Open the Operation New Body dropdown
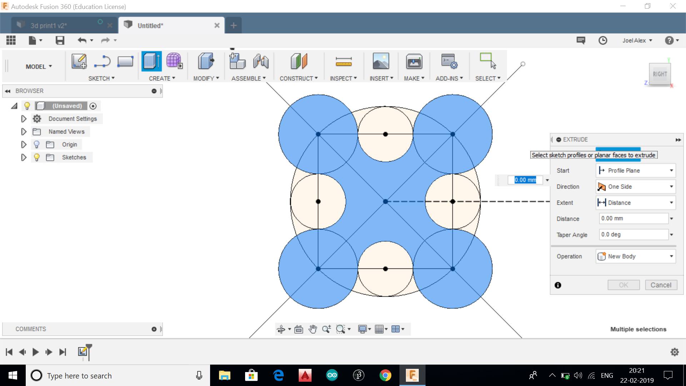686x386 pixels. tap(636, 256)
